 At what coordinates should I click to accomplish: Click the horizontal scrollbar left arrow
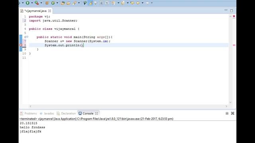pyautogui.click(x=30, y=106)
